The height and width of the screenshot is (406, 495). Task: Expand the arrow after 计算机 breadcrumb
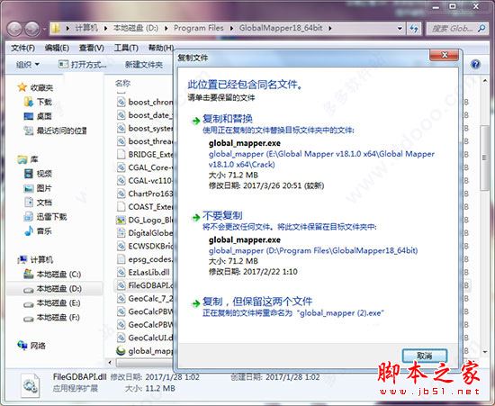point(105,29)
